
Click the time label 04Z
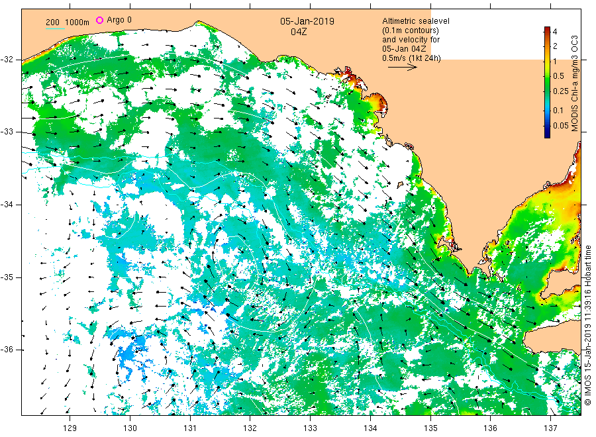point(299,32)
